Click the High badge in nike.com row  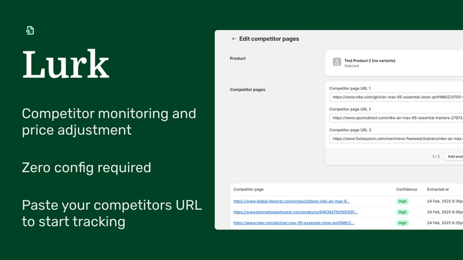[x=402, y=223]
